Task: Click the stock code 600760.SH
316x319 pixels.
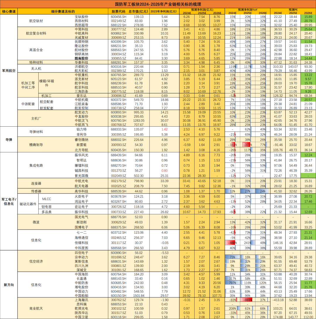Action: tap(118, 120)
